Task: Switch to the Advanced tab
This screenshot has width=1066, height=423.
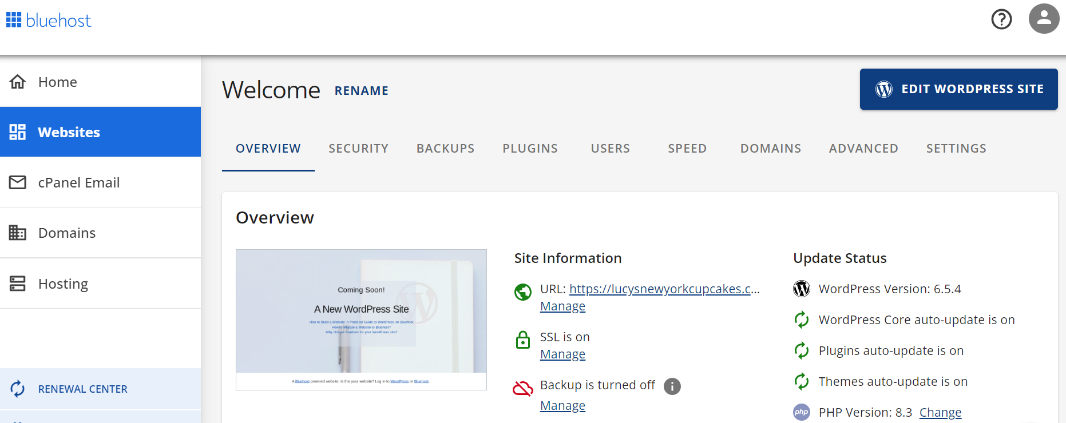Action: pyautogui.click(x=863, y=149)
